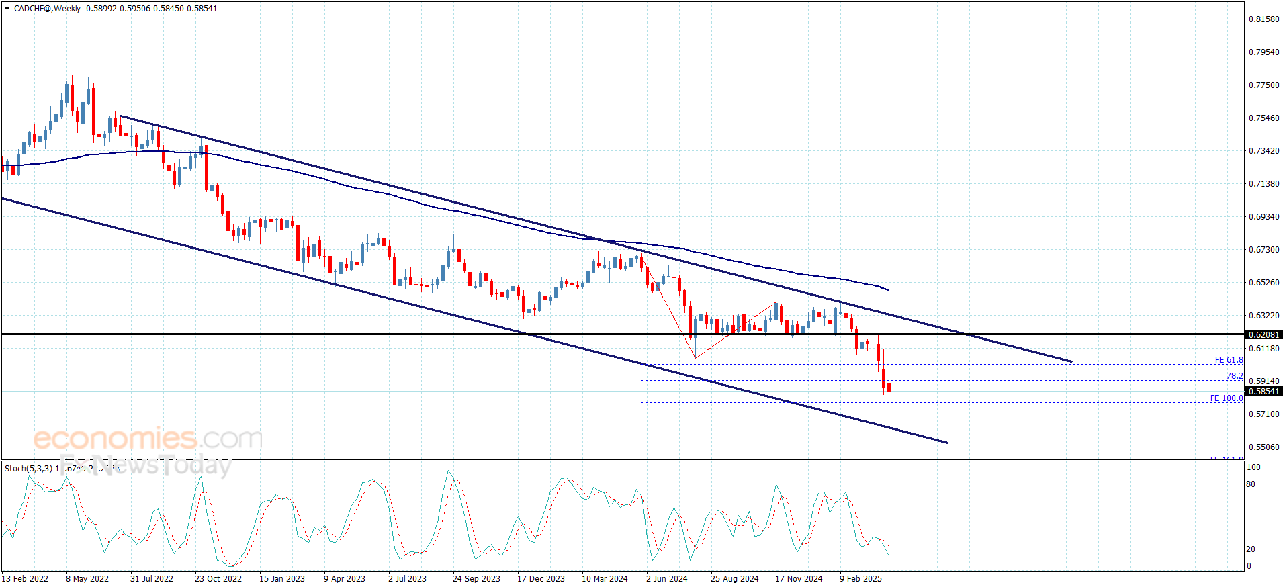1287x587 pixels.
Task: Click the 13 Feb 2022 date label
Action: coord(25,579)
